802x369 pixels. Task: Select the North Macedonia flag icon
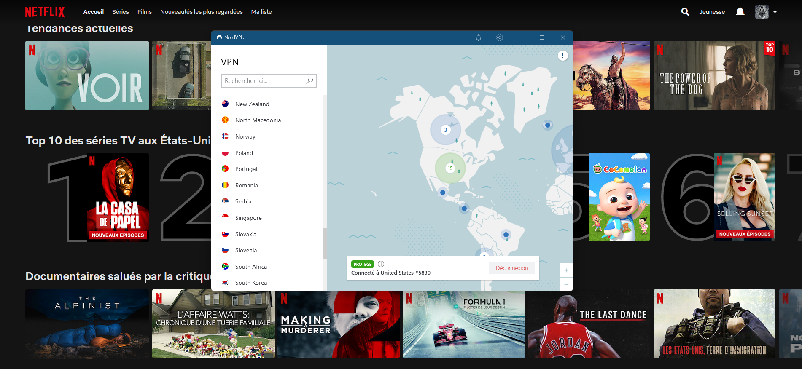[225, 120]
